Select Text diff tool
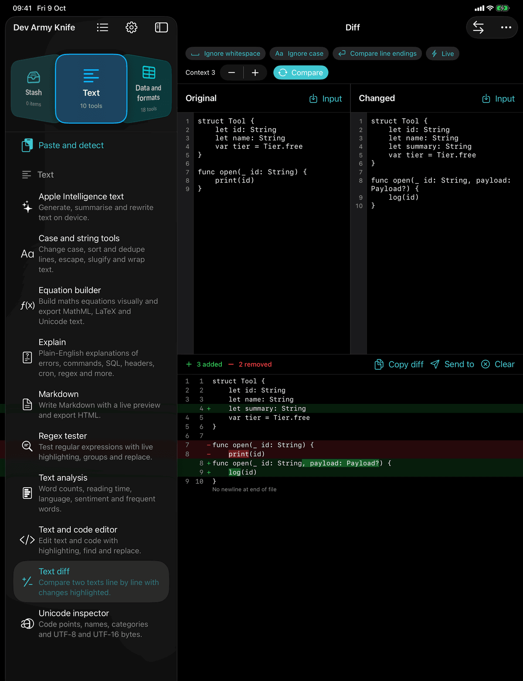Image resolution: width=523 pixels, height=681 pixels. click(91, 582)
